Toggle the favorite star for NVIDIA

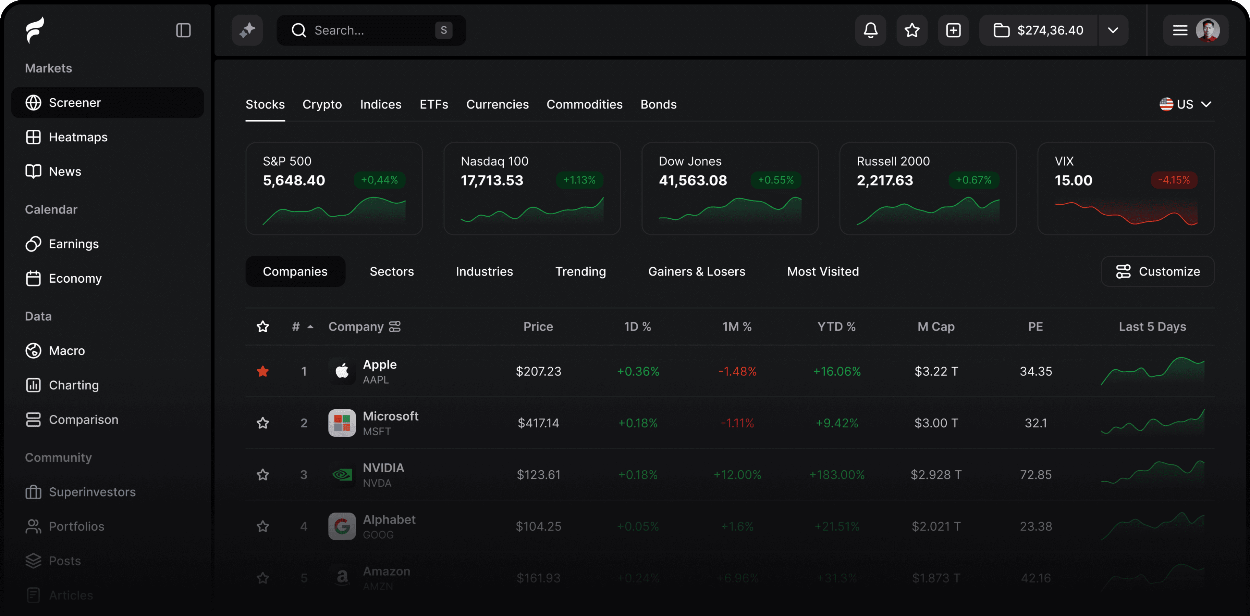tap(262, 474)
